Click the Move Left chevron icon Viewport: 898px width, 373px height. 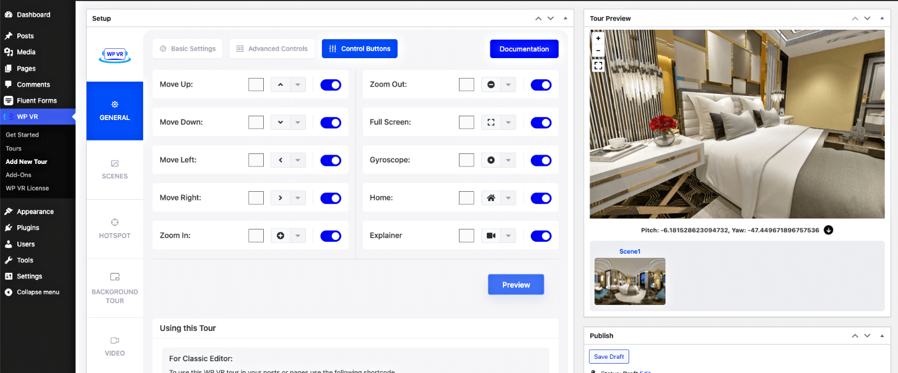point(281,160)
